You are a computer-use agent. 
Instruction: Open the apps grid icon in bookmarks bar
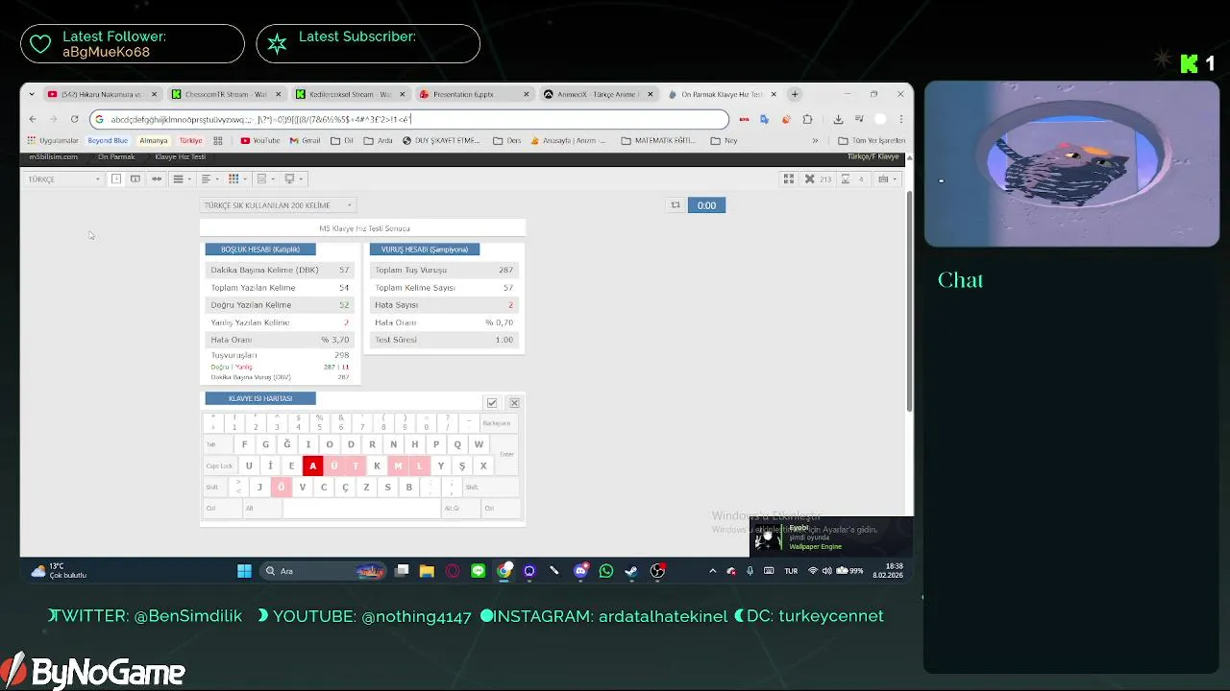click(x=218, y=140)
